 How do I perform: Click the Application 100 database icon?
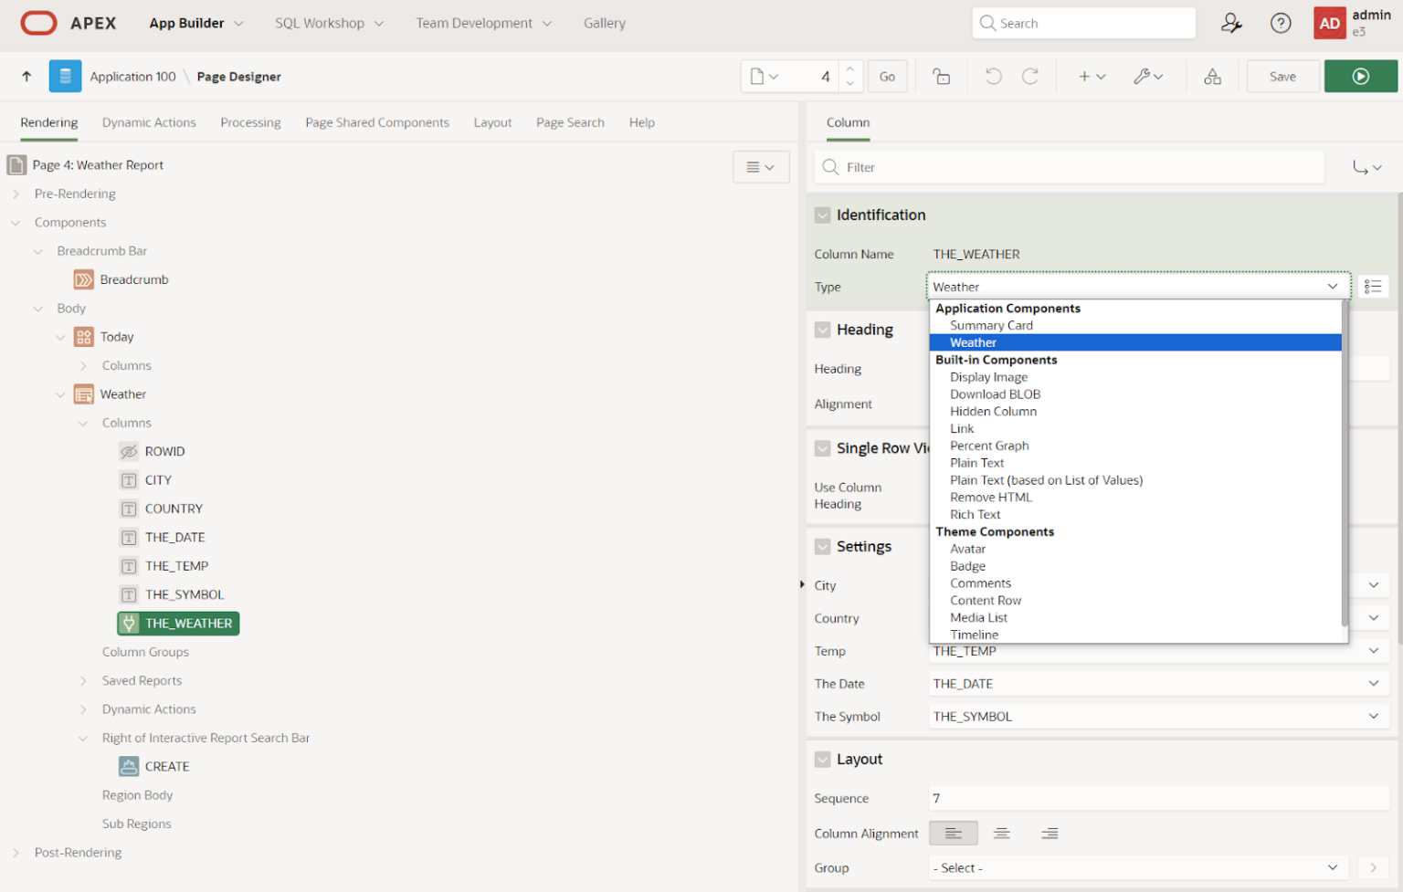coord(65,77)
